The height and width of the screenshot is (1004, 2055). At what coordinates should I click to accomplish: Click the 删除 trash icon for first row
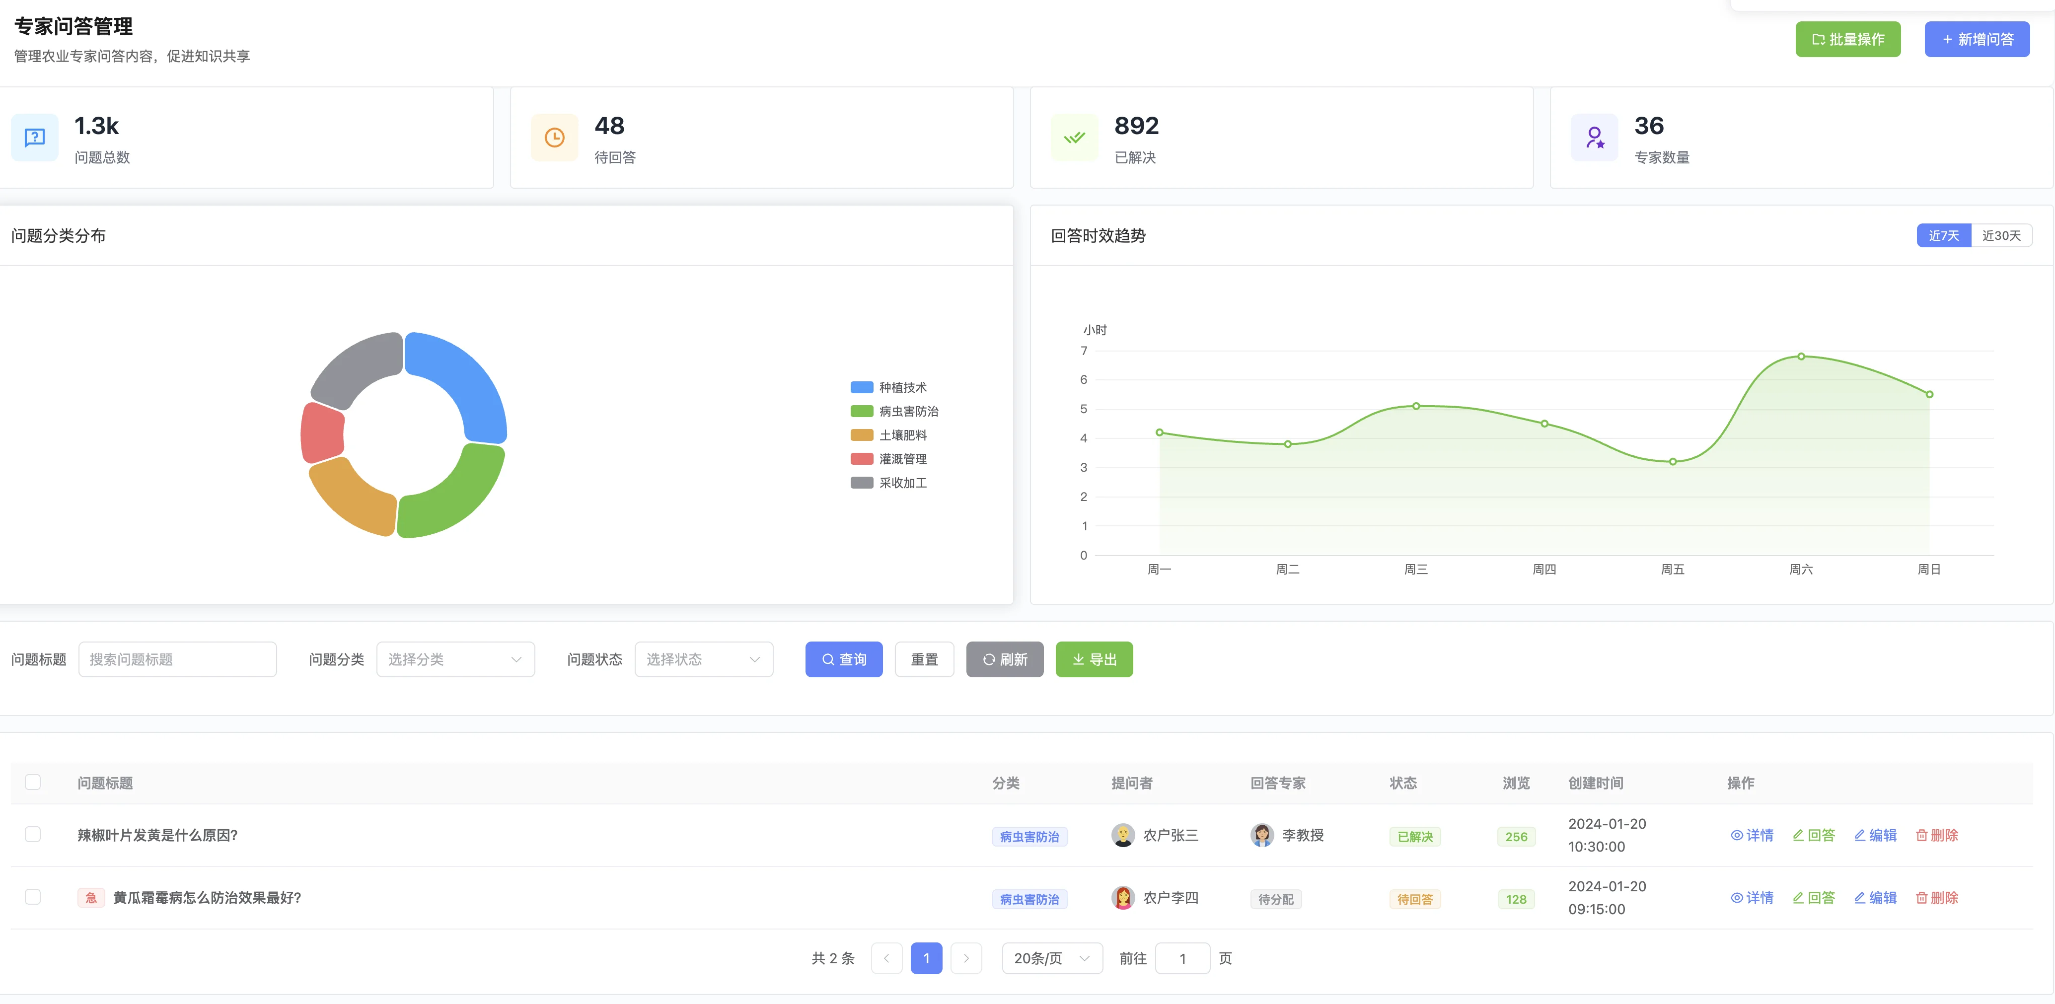[1922, 835]
